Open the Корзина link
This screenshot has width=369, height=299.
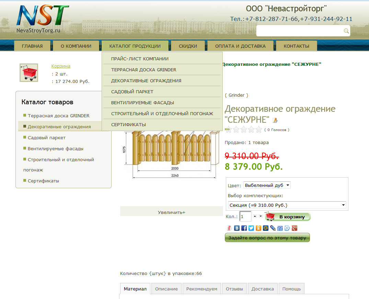coord(61,66)
